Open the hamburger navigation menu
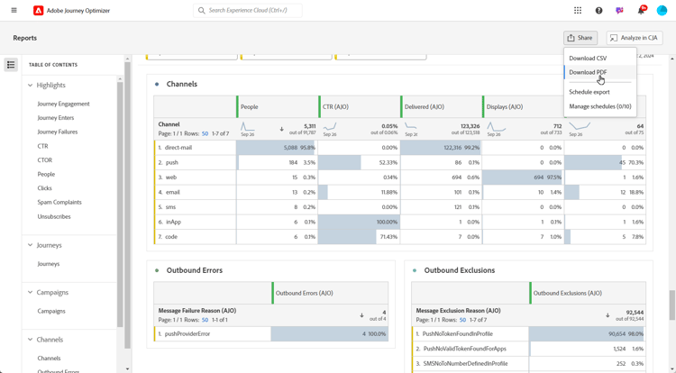Viewport: 676px width, 373px height. click(14, 11)
